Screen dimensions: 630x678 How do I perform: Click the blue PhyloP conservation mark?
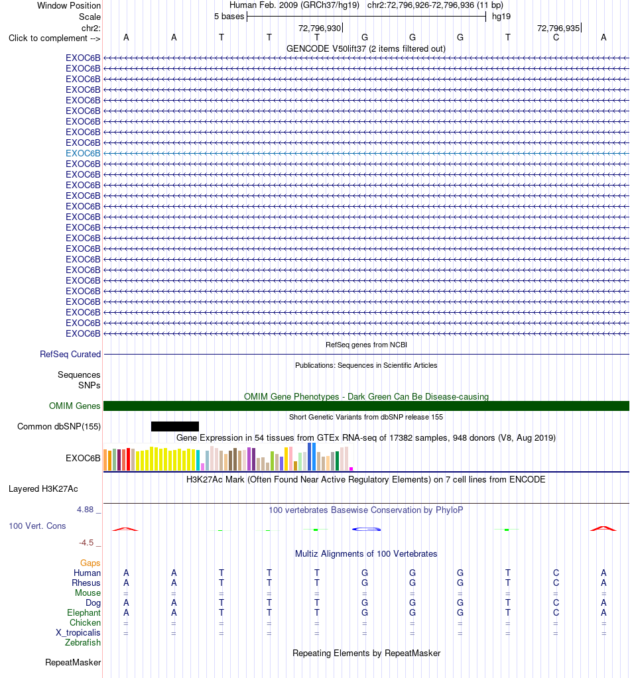point(366,529)
